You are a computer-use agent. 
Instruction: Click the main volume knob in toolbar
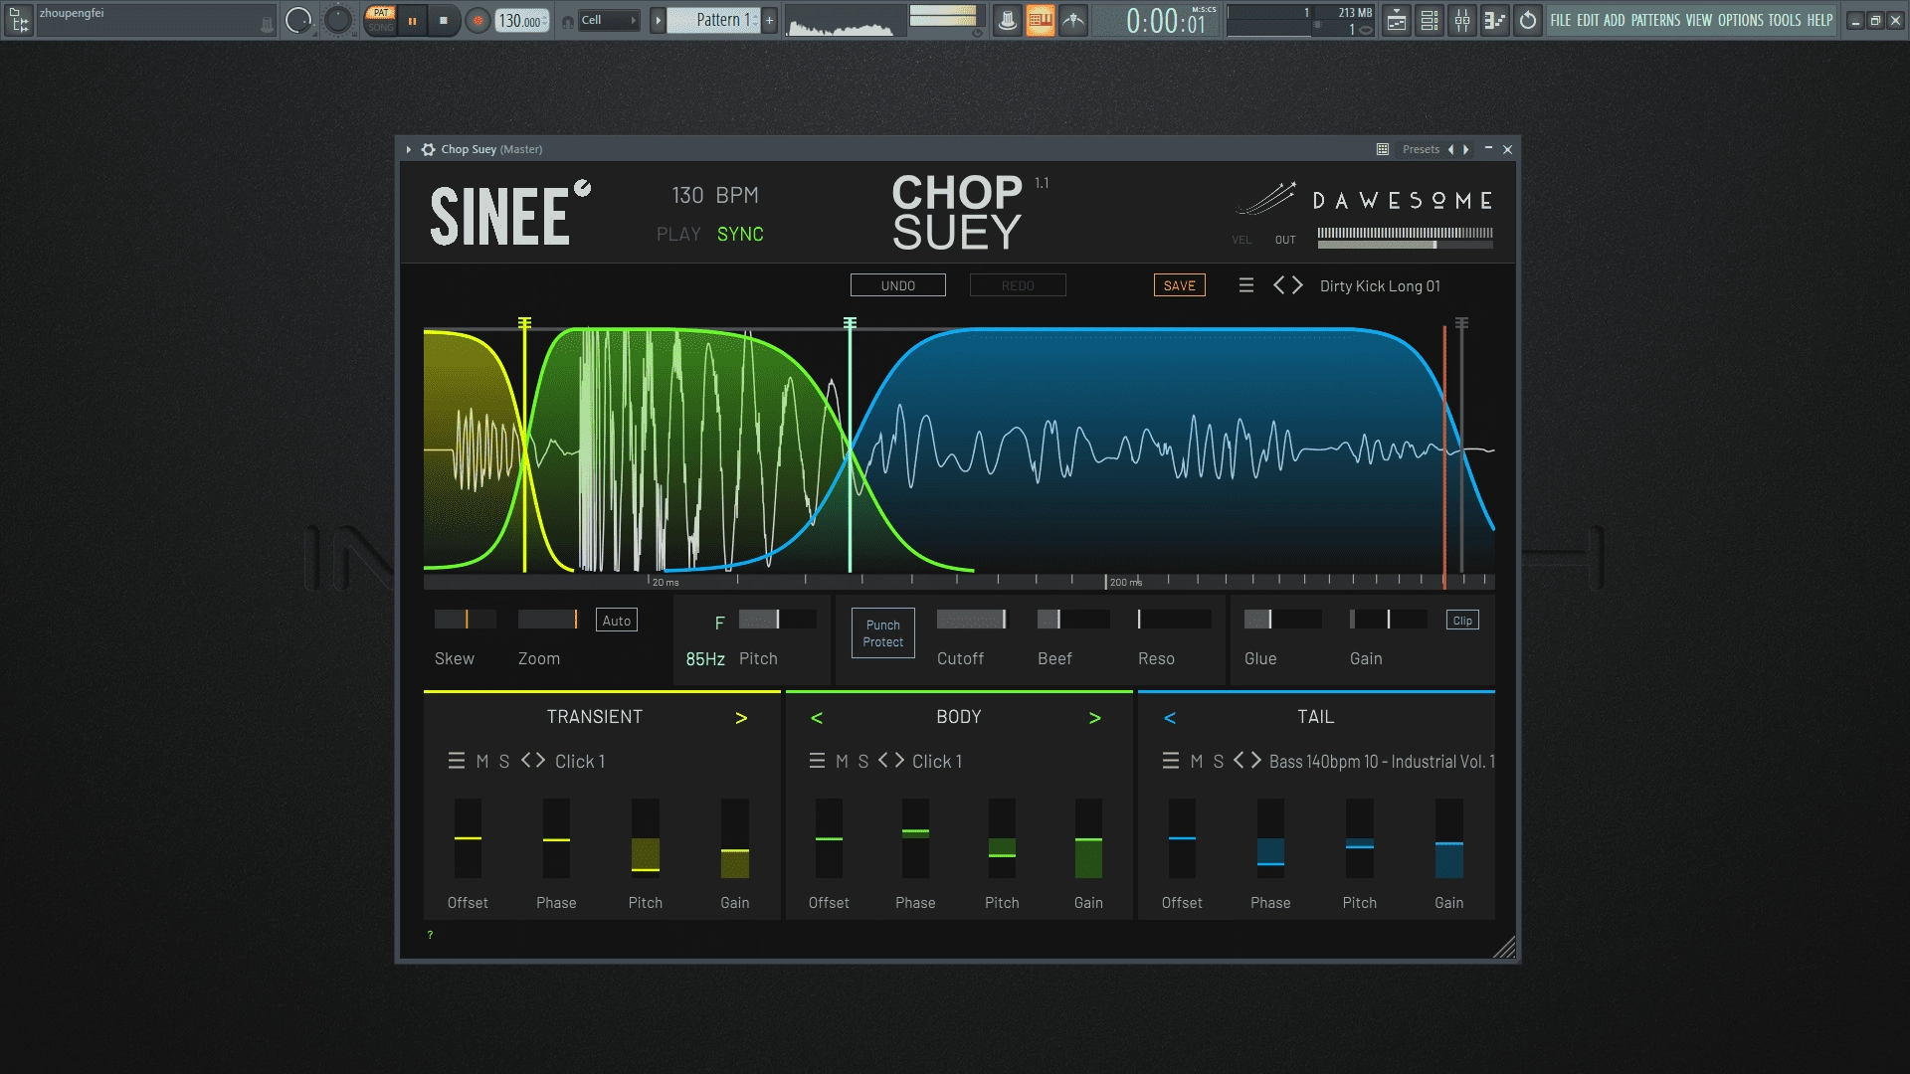point(297,20)
